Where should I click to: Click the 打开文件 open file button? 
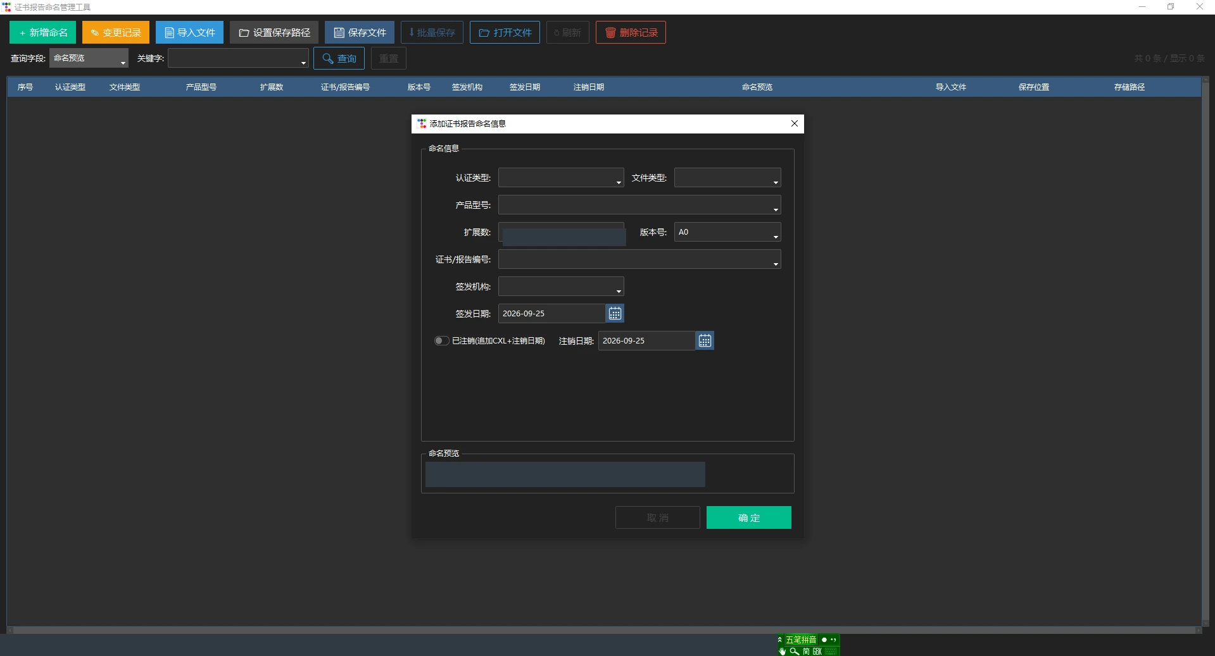tap(505, 32)
